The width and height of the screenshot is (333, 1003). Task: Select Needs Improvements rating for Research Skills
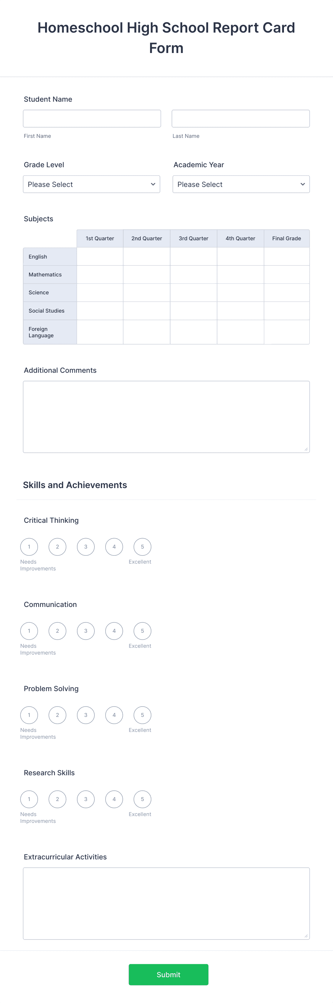pyautogui.click(x=29, y=799)
